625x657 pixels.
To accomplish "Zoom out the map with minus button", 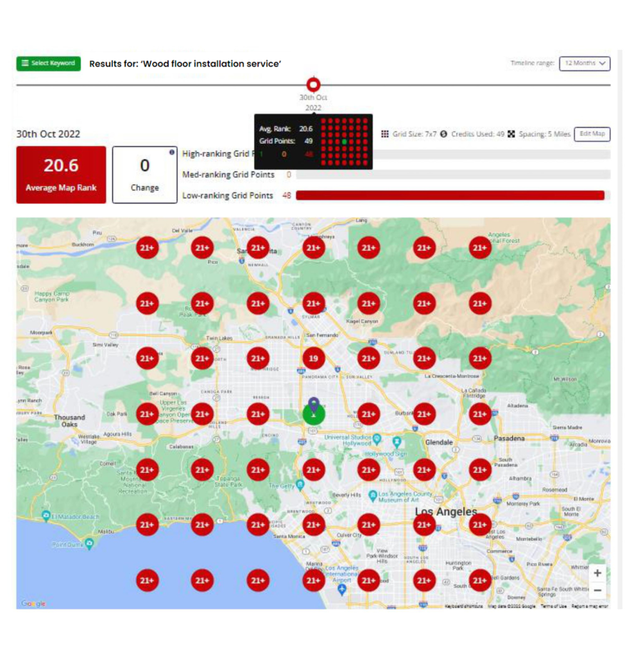I will click(x=597, y=590).
